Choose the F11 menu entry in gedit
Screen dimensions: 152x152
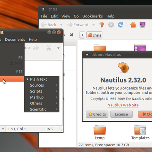click(12, 71)
